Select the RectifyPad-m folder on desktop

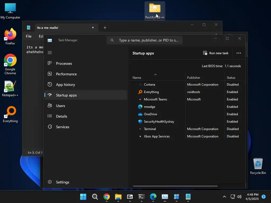pos(155,11)
